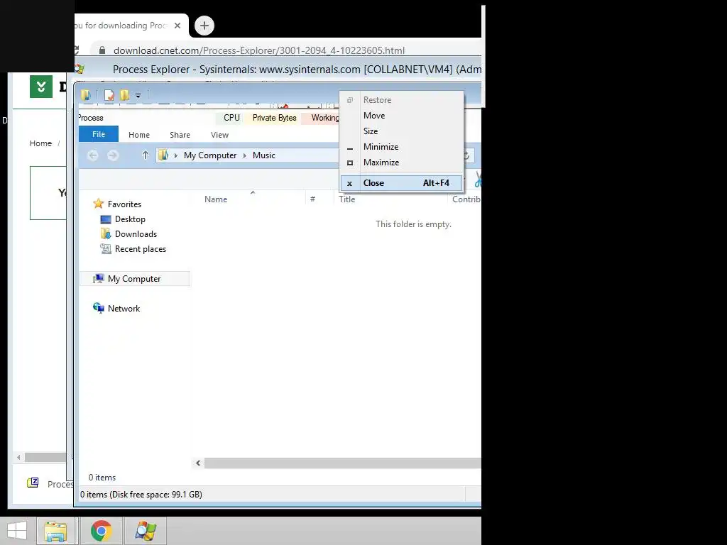Click the Back navigation arrow in Explorer
Image resolution: width=727 pixels, height=545 pixels.
(93, 155)
